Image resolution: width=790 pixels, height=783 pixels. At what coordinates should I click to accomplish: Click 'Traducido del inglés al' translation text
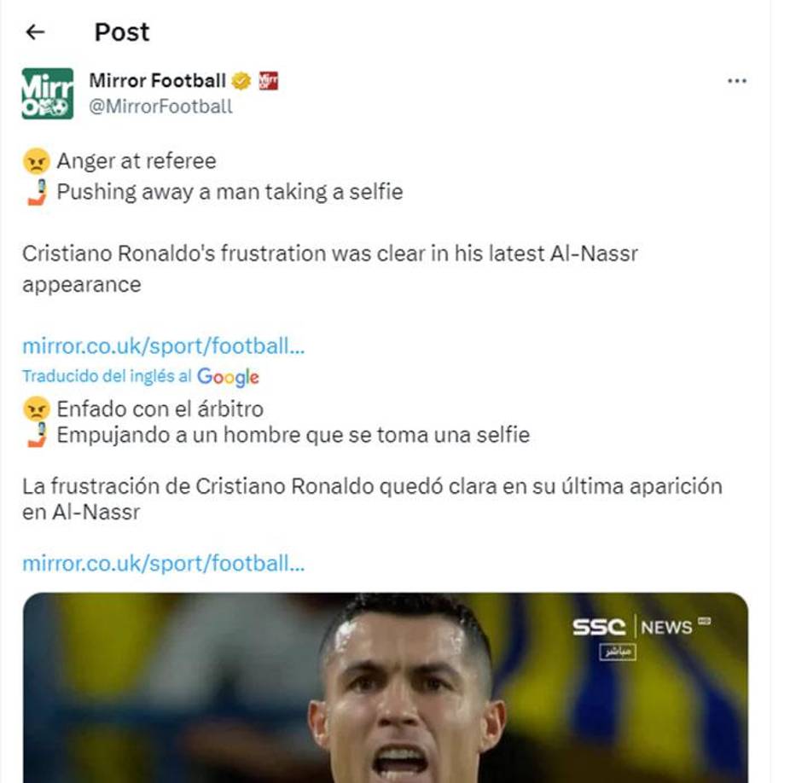pyautogui.click(x=102, y=378)
